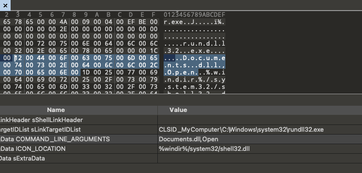
Task: Click the hex column header A
Action: pyautogui.click(x=97, y=15)
